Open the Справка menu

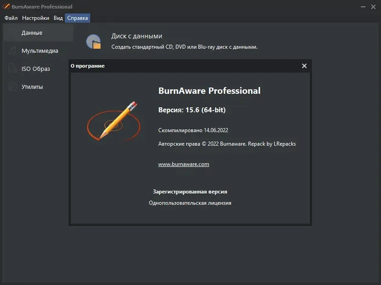(78, 18)
